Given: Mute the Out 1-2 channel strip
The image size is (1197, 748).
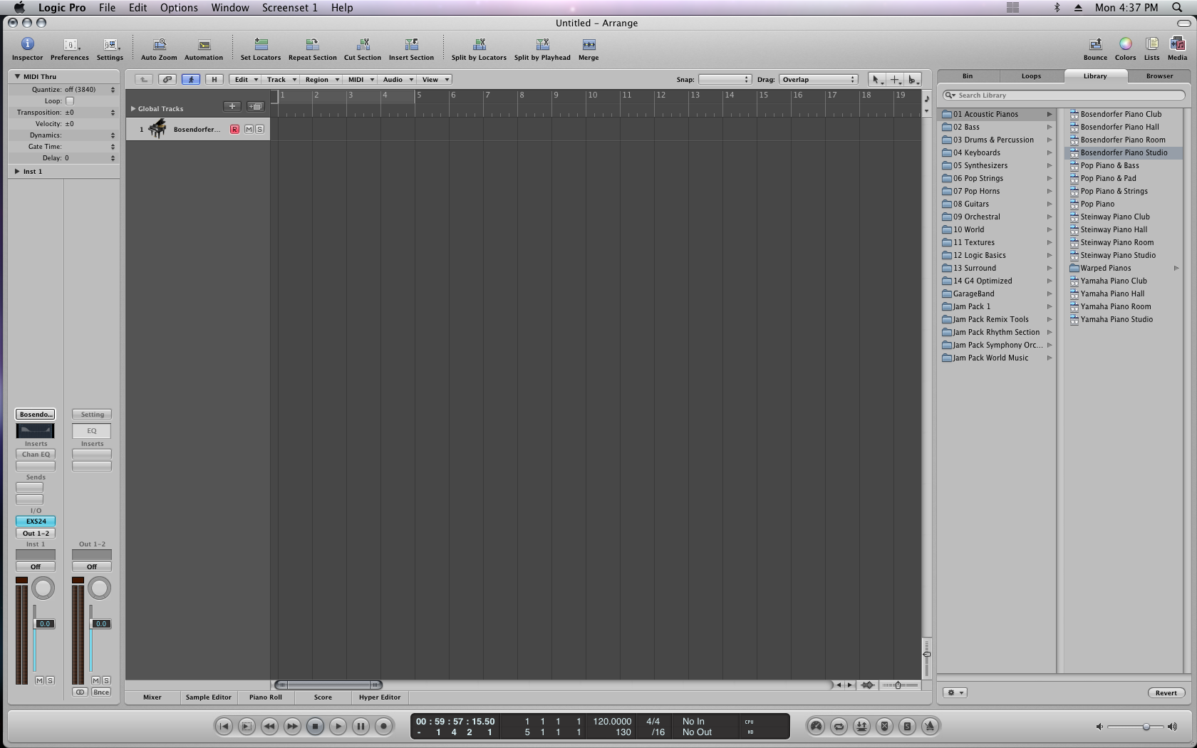Looking at the screenshot, I should (x=96, y=680).
